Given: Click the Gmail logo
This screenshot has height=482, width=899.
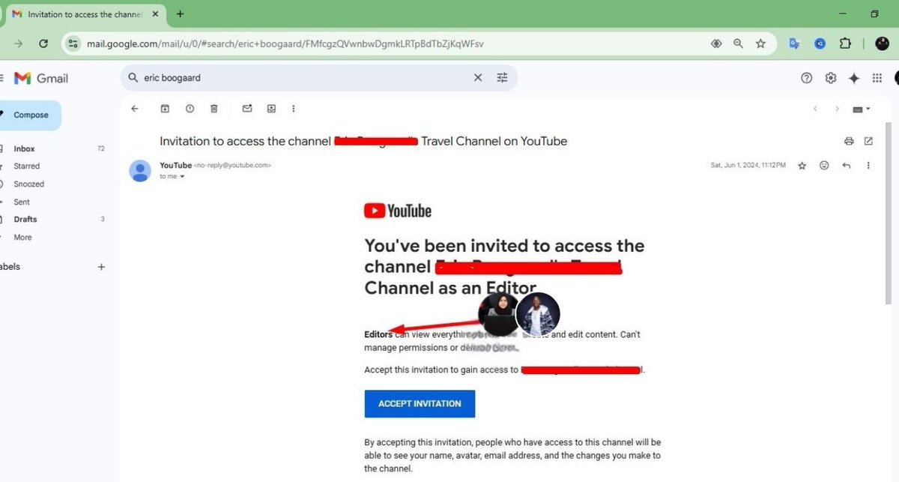Looking at the screenshot, I should [x=41, y=78].
